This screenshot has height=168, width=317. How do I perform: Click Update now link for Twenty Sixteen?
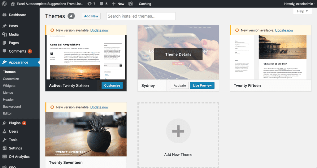[99, 30]
